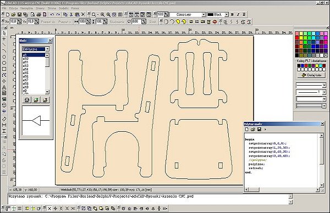Save macro in Edytor makr
Image resolution: width=330 pixels, height=213 pixels.
tap(259, 130)
